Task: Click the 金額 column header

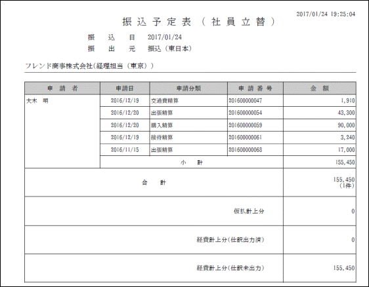Action: pos(320,88)
